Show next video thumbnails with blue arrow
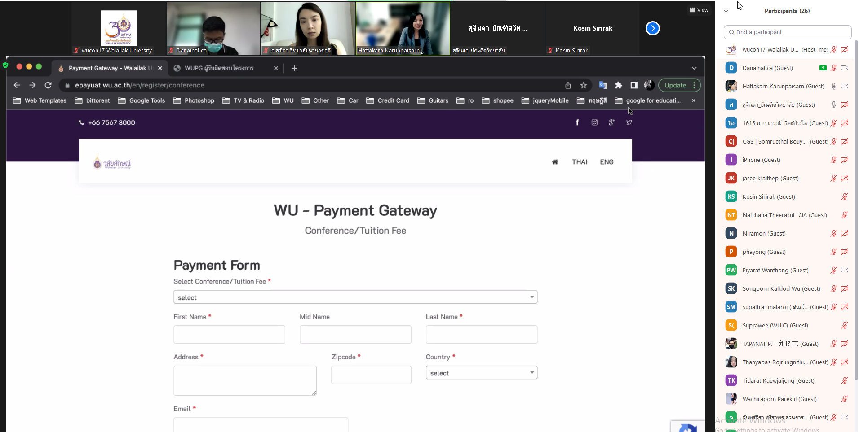Viewport: 859px width, 432px height. coord(652,28)
